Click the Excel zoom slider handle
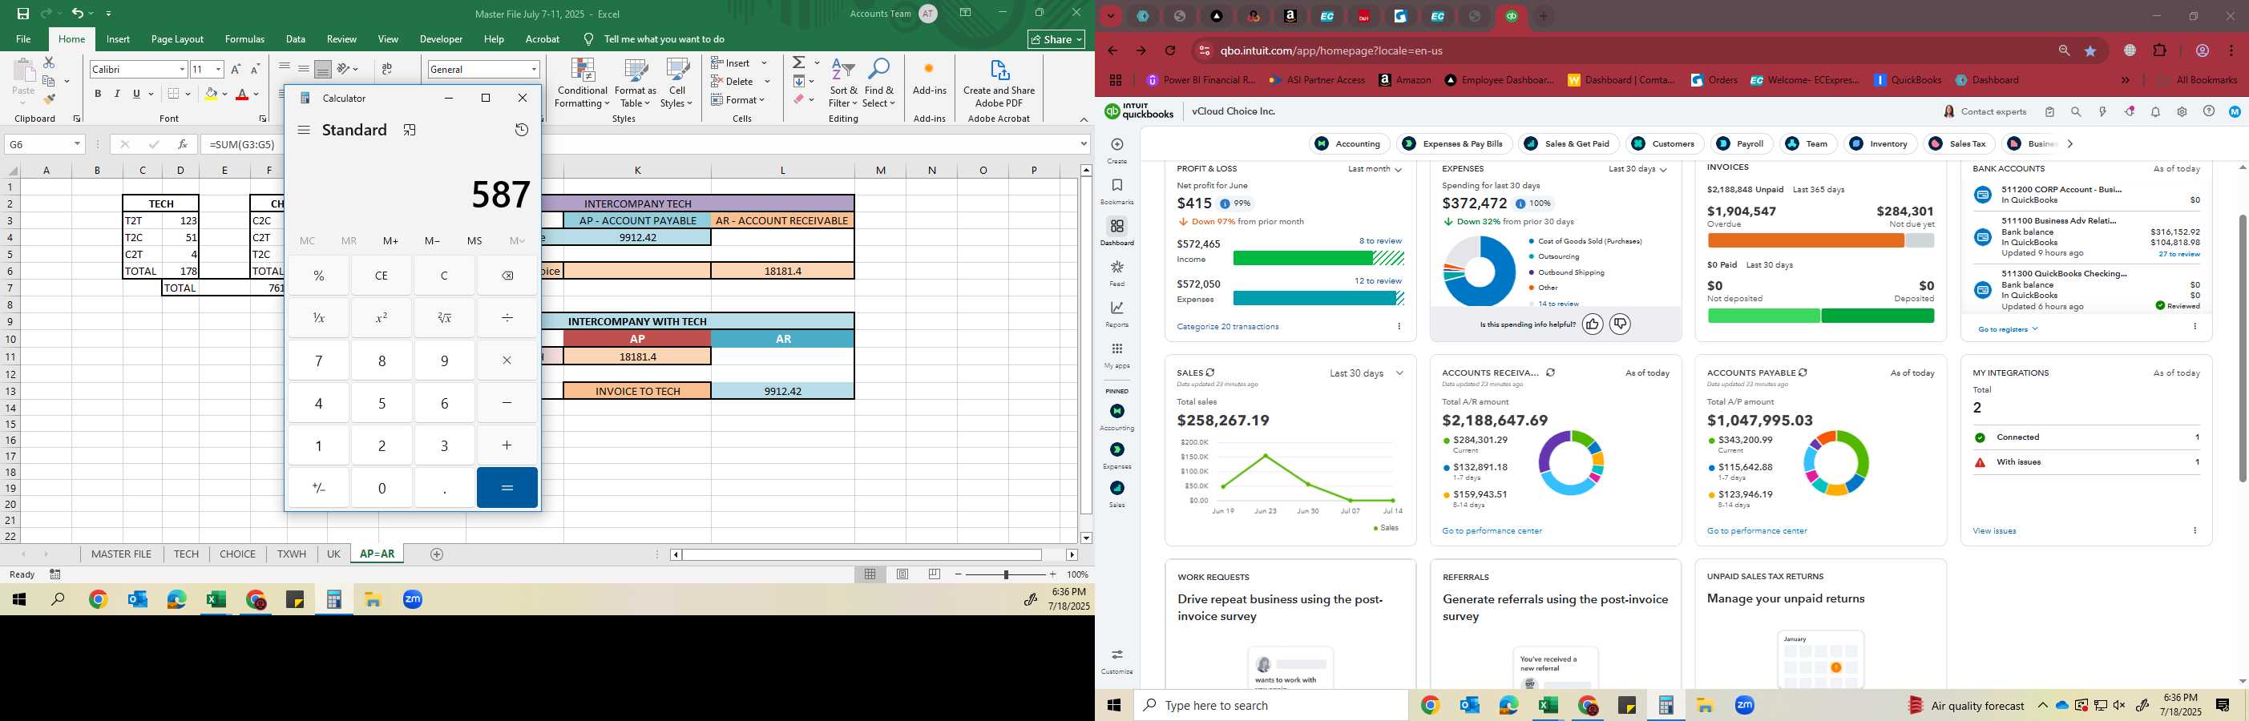Viewport: 2249px width, 721px height. click(x=1006, y=574)
